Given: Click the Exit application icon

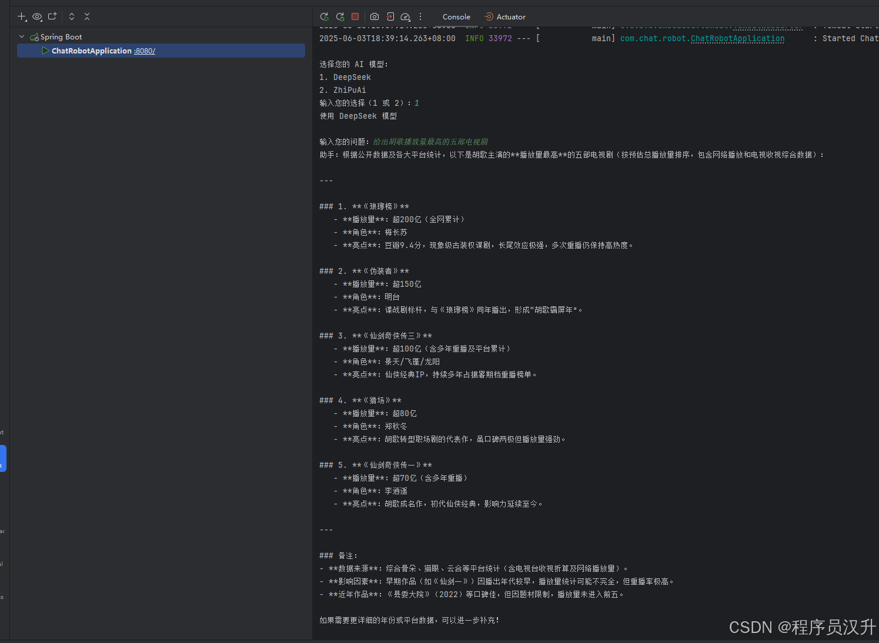Looking at the screenshot, I should 390,16.
